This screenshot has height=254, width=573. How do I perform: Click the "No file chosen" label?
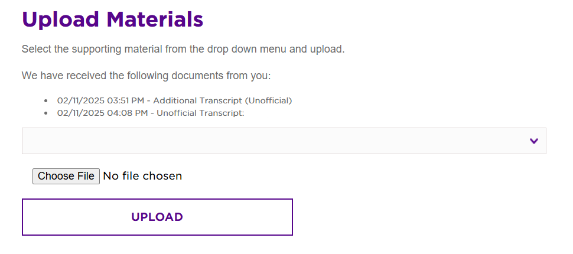point(142,176)
